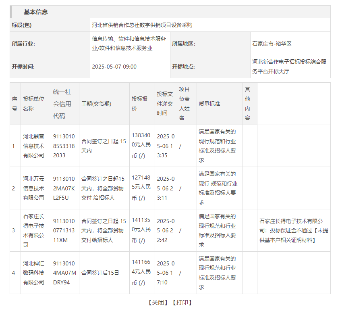The width and height of the screenshot is (340, 309).
Task: Select submission time 2025-05-06 13:35
Action: click(166, 146)
